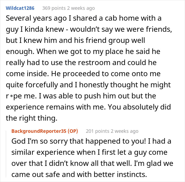Viewport: 185px width, 182px height.
Task: Click the line "the right thing."
Action: point(31,118)
